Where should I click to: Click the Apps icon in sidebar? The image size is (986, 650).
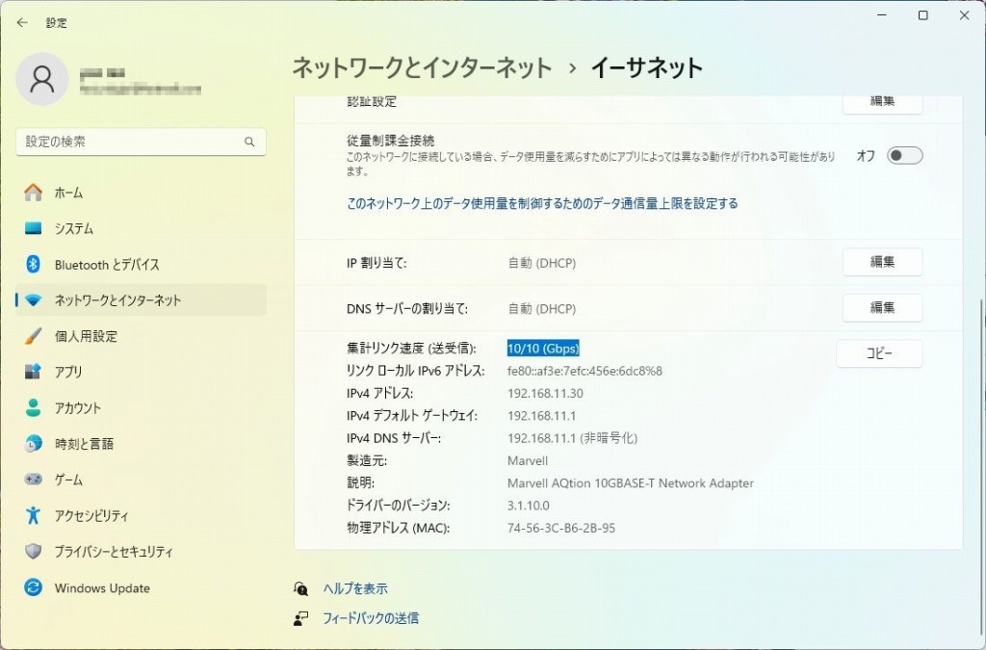pos(34,372)
